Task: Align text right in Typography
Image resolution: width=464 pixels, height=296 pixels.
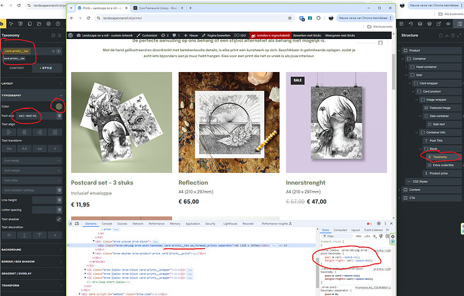Action: click(x=40, y=132)
